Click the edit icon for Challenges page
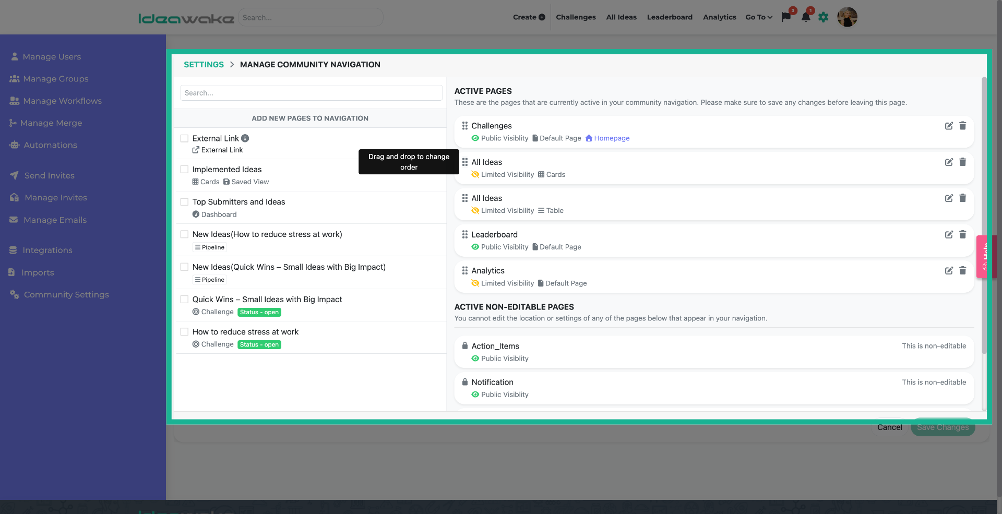This screenshot has height=514, width=1002. pos(949,126)
